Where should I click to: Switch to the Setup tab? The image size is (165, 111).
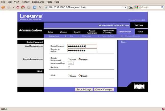50,32
